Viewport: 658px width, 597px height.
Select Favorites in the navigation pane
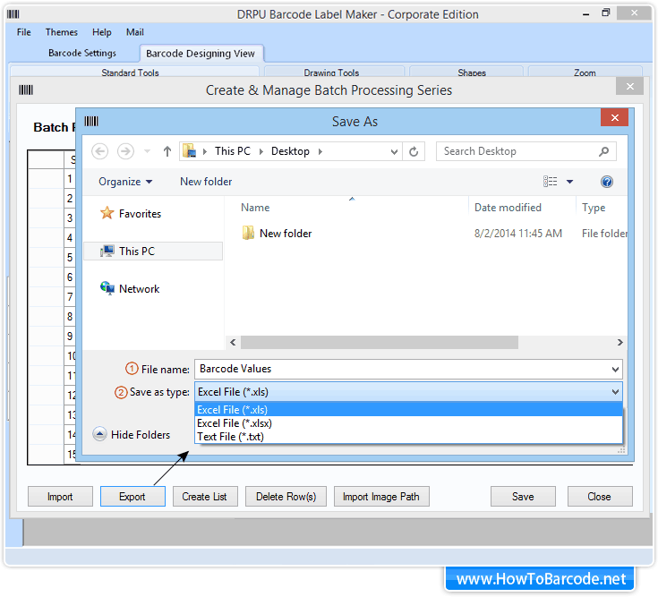(140, 214)
